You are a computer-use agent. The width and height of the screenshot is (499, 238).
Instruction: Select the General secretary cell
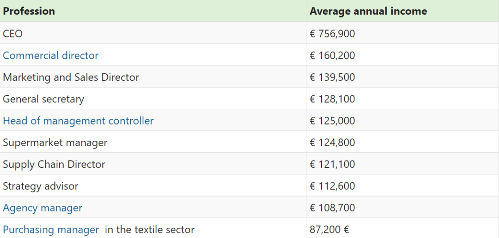(x=43, y=99)
